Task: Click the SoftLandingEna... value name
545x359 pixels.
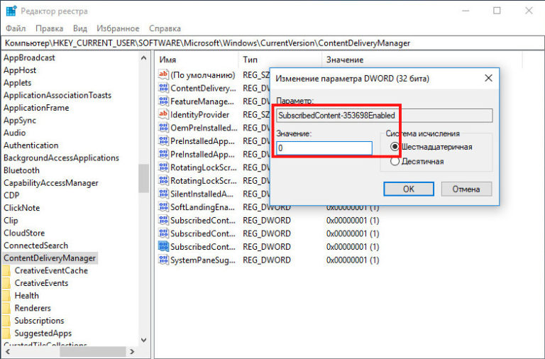Action: (203, 206)
